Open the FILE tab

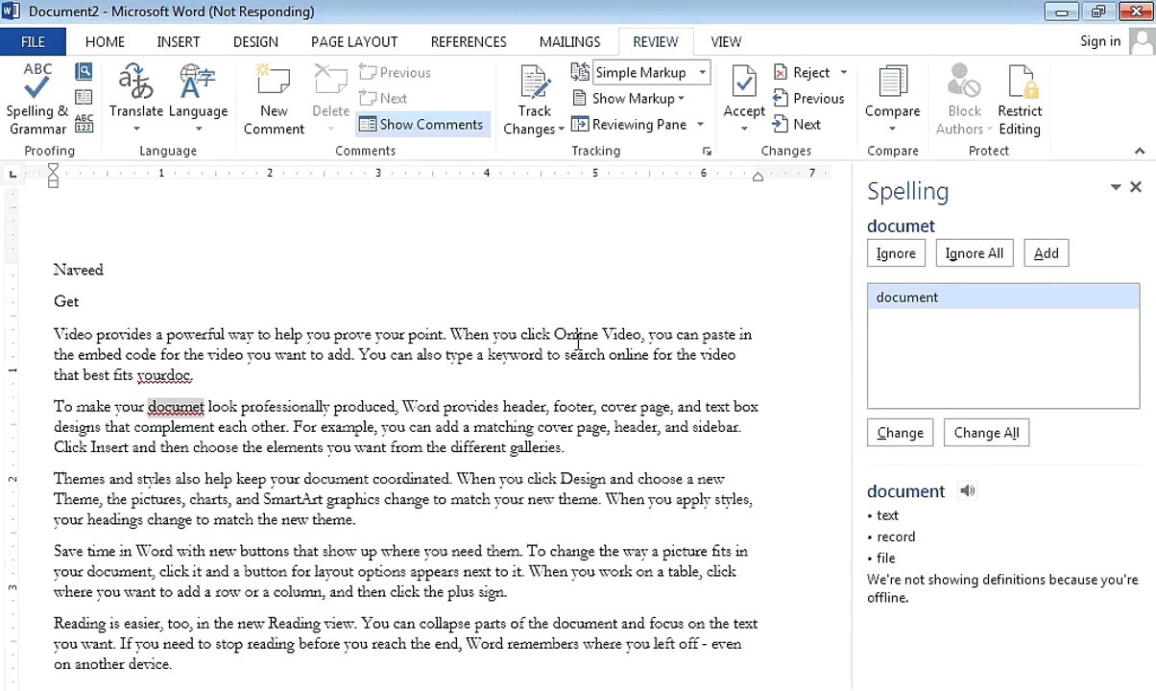point(33,42)
